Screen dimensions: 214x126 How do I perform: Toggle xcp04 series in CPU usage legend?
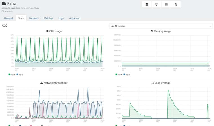point(12,75)
